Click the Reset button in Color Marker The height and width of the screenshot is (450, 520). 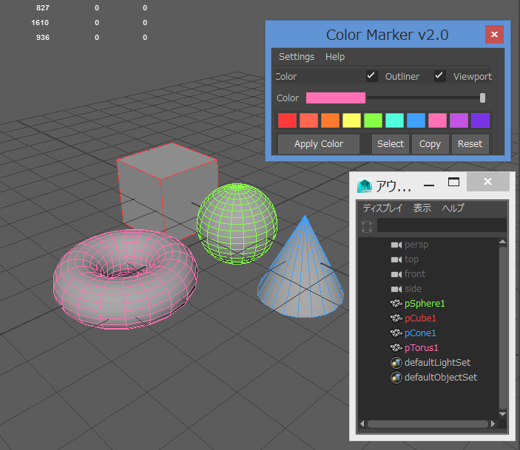click(470, 144)
